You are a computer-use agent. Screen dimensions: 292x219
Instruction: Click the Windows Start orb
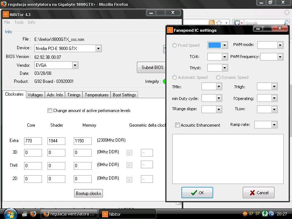pos(11,214)
